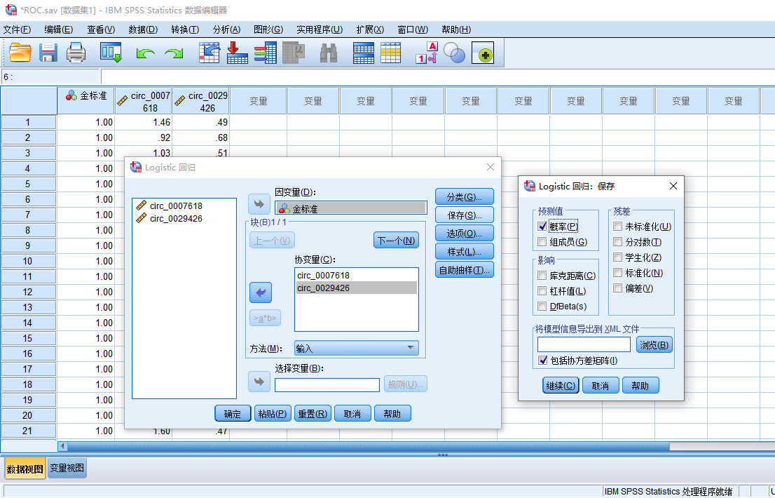775x498 pixels.
Task: Click the 选择变量(B) input field
Action: click(327, 385)
